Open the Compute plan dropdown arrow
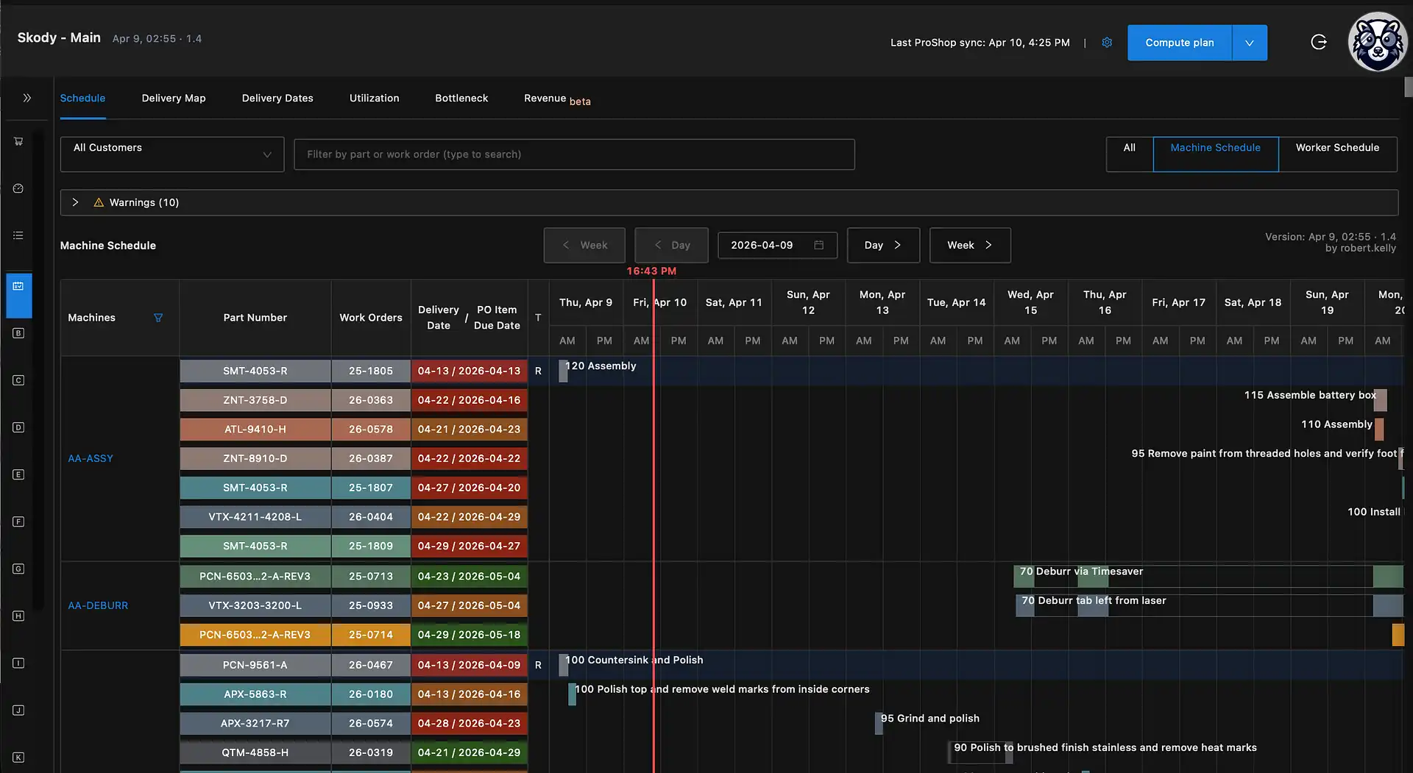Viewport: 1413px width, 773px height. (x=1249, y=43)
